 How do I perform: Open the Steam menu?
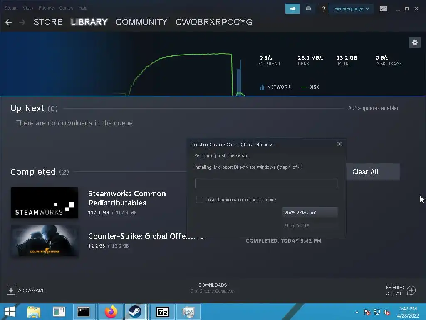[x=11, y=8]
